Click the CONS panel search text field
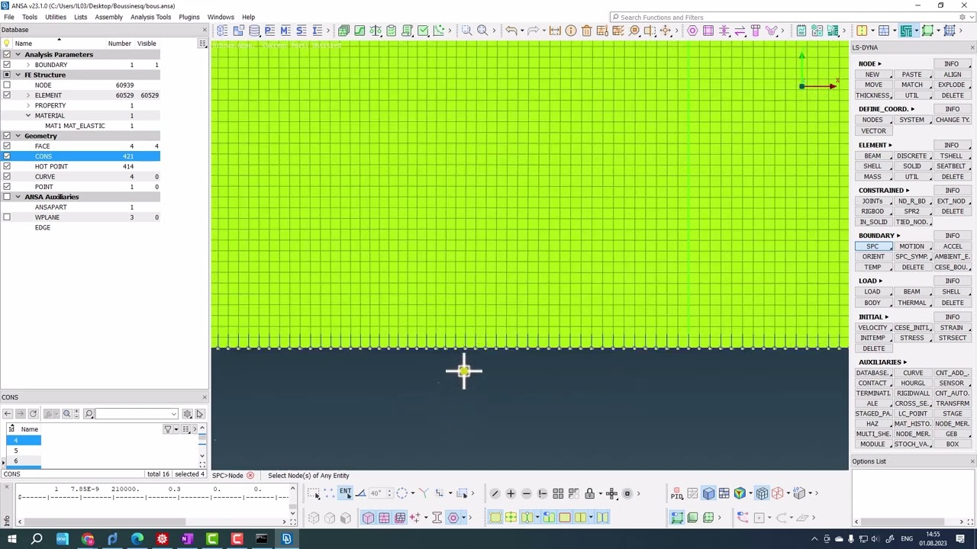Screen dimensions: 977x549 coord(137,413)
